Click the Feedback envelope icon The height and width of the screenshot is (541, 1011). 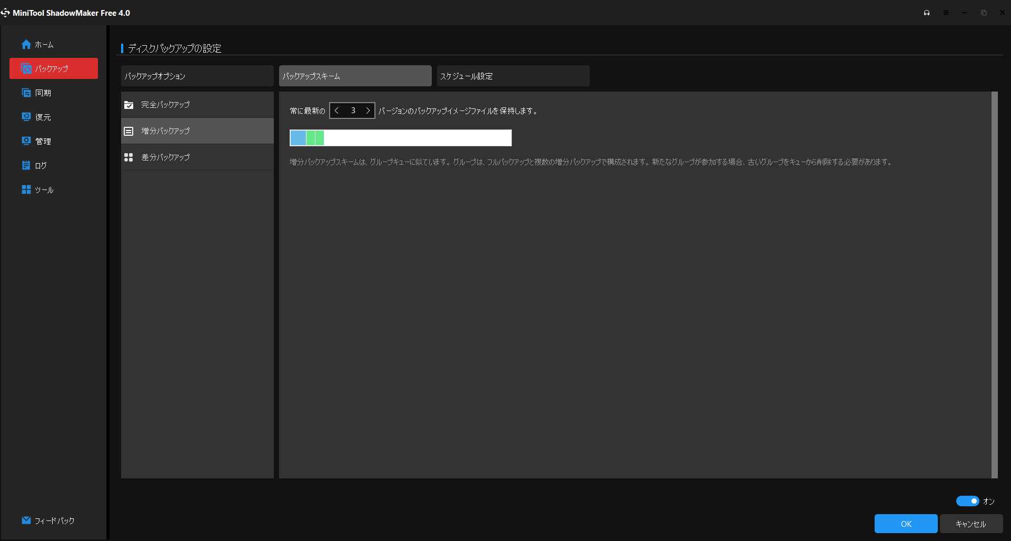pos(26,520)
